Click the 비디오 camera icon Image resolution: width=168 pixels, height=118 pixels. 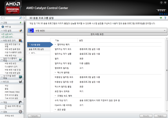pos(20,82)
